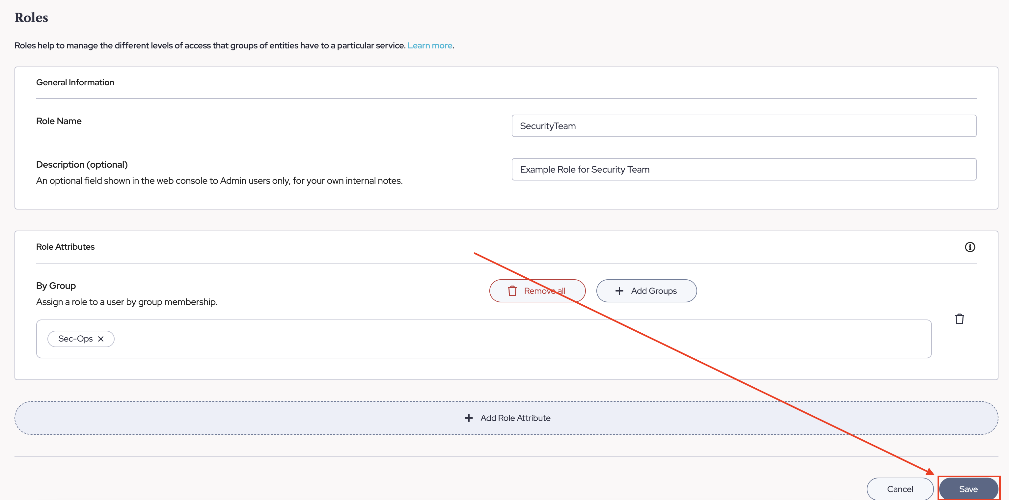1009x500 pixels.
Task: Open the Learn more link
Action: coord(430,45)
